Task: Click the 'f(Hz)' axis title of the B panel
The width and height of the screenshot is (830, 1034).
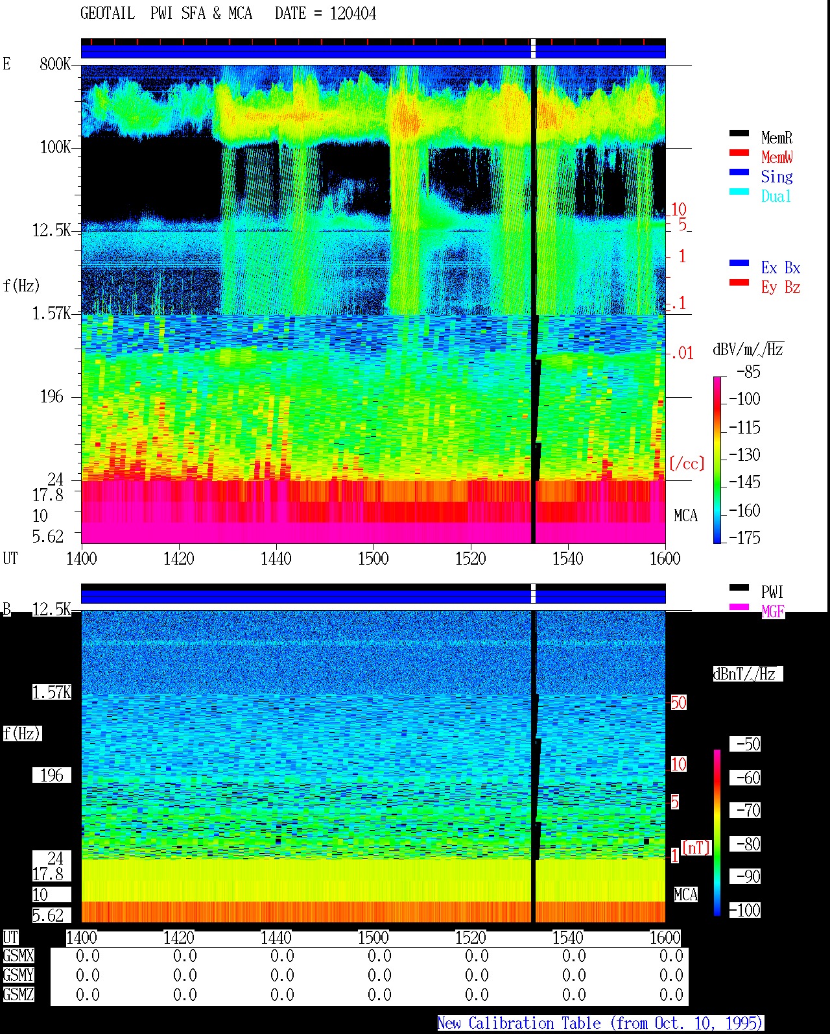Action: point(21,733)
